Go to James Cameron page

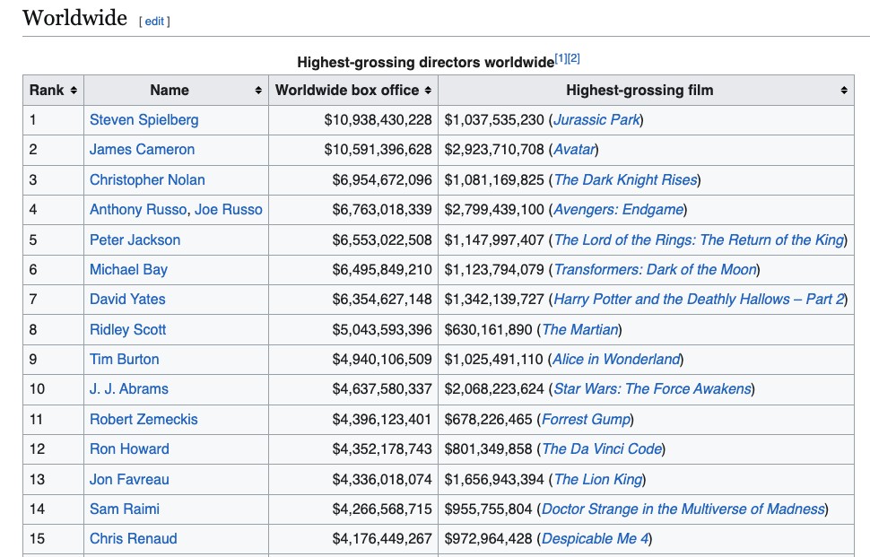coord(142,149)
